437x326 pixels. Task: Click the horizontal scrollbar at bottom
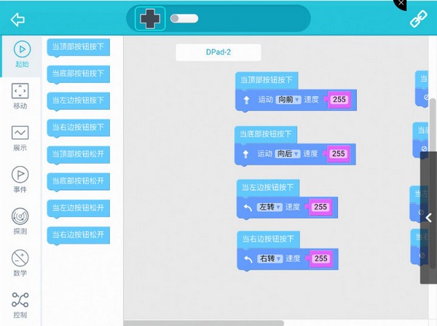click(x=204, y=323)
